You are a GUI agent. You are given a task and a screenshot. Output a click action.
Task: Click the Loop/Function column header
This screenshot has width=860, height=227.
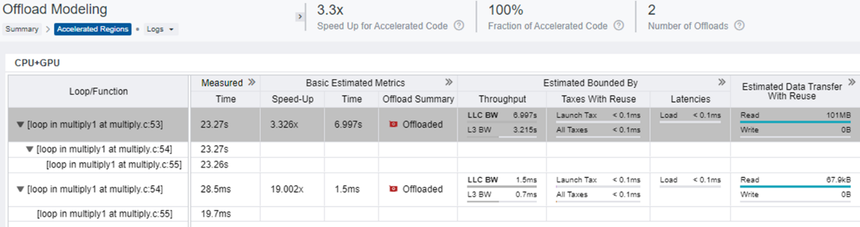point(98,91)
